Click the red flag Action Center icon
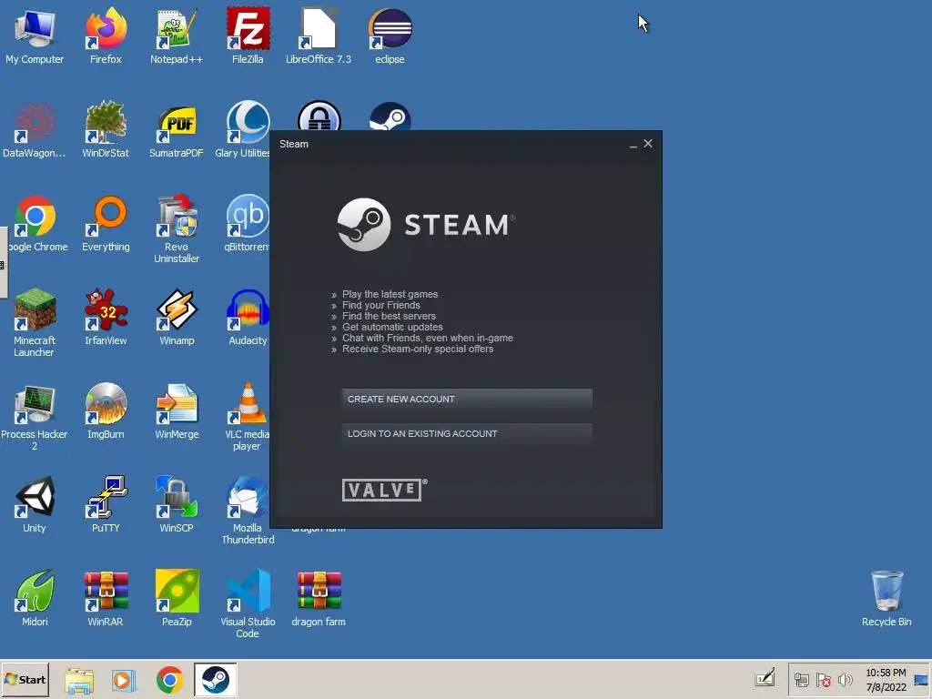The height and width of the screenshot is (699, 932). (x=823, y=679)
